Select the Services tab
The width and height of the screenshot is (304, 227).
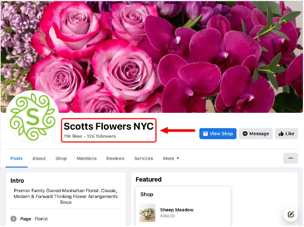point(144,158)
